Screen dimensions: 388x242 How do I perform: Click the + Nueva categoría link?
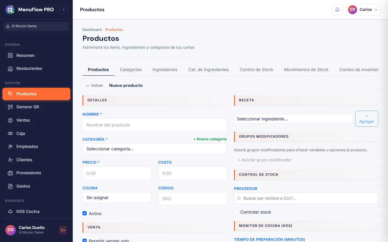(x=210, y=139)
